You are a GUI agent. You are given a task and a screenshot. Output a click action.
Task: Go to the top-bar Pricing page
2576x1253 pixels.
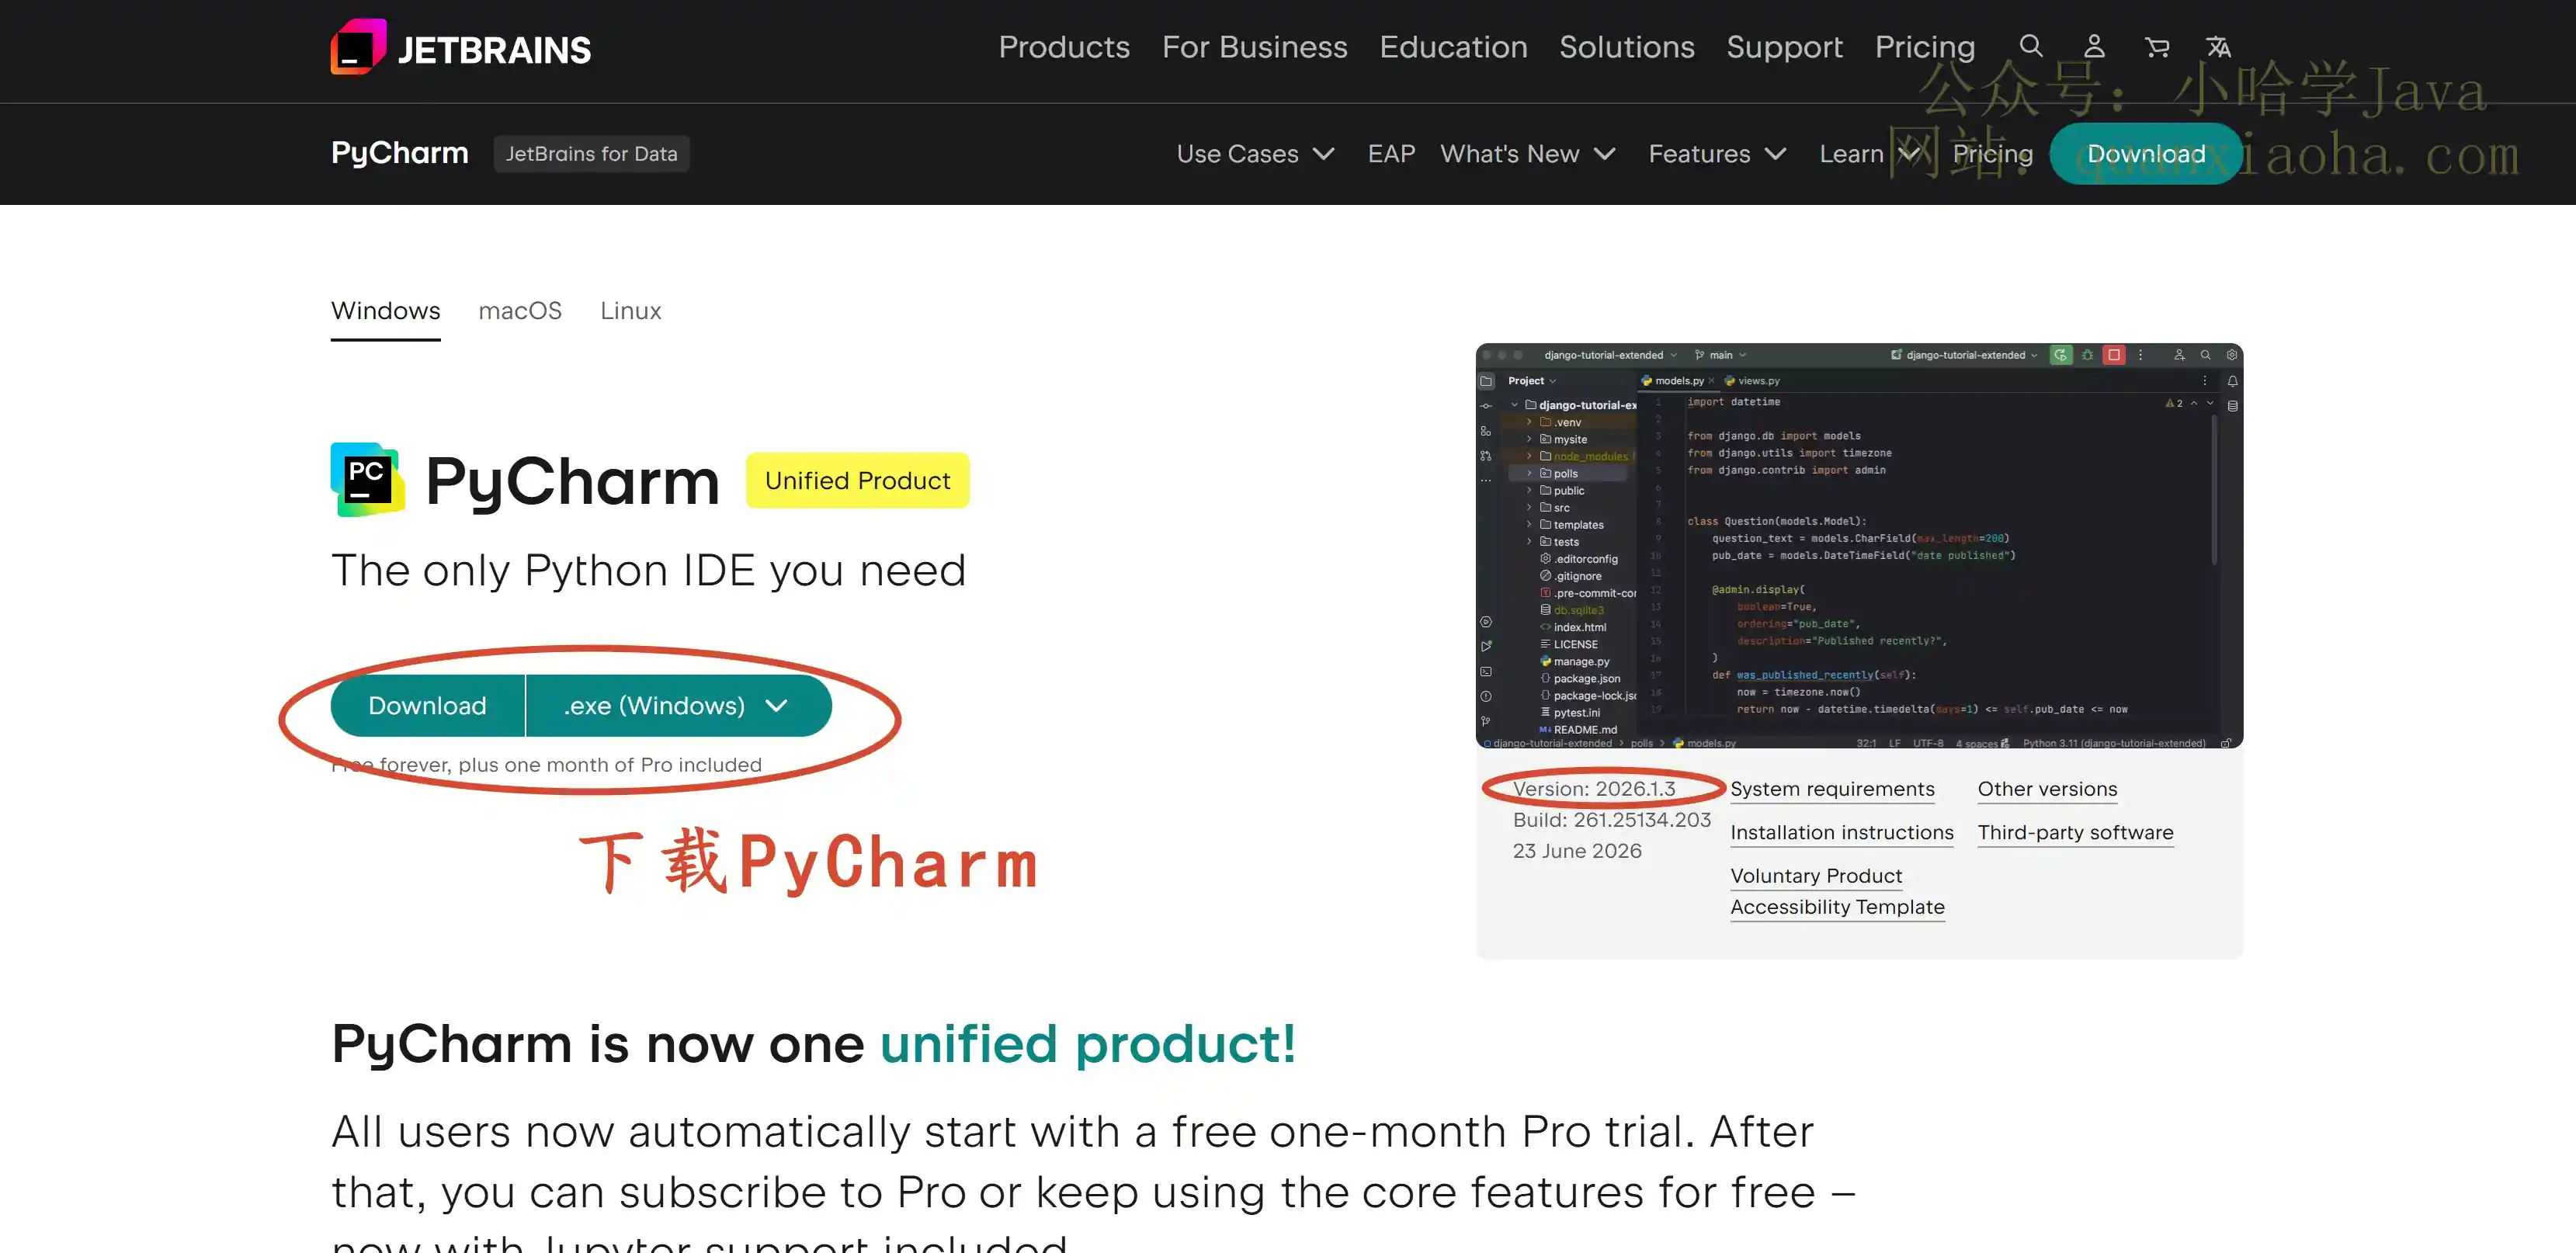[x=1925, y=47]
